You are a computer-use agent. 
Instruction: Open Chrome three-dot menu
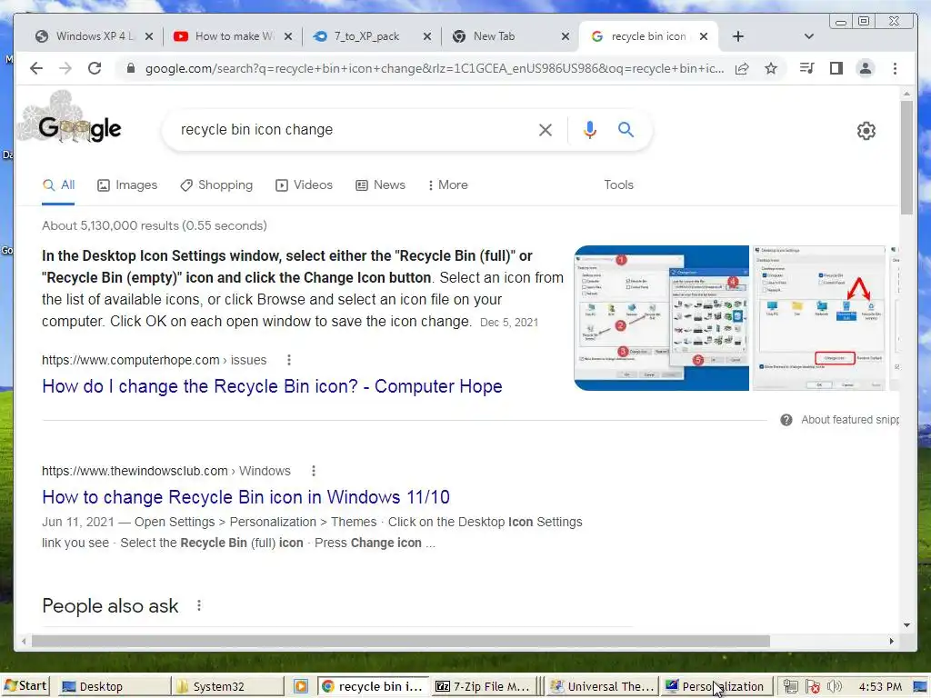[x=895, y=68]
